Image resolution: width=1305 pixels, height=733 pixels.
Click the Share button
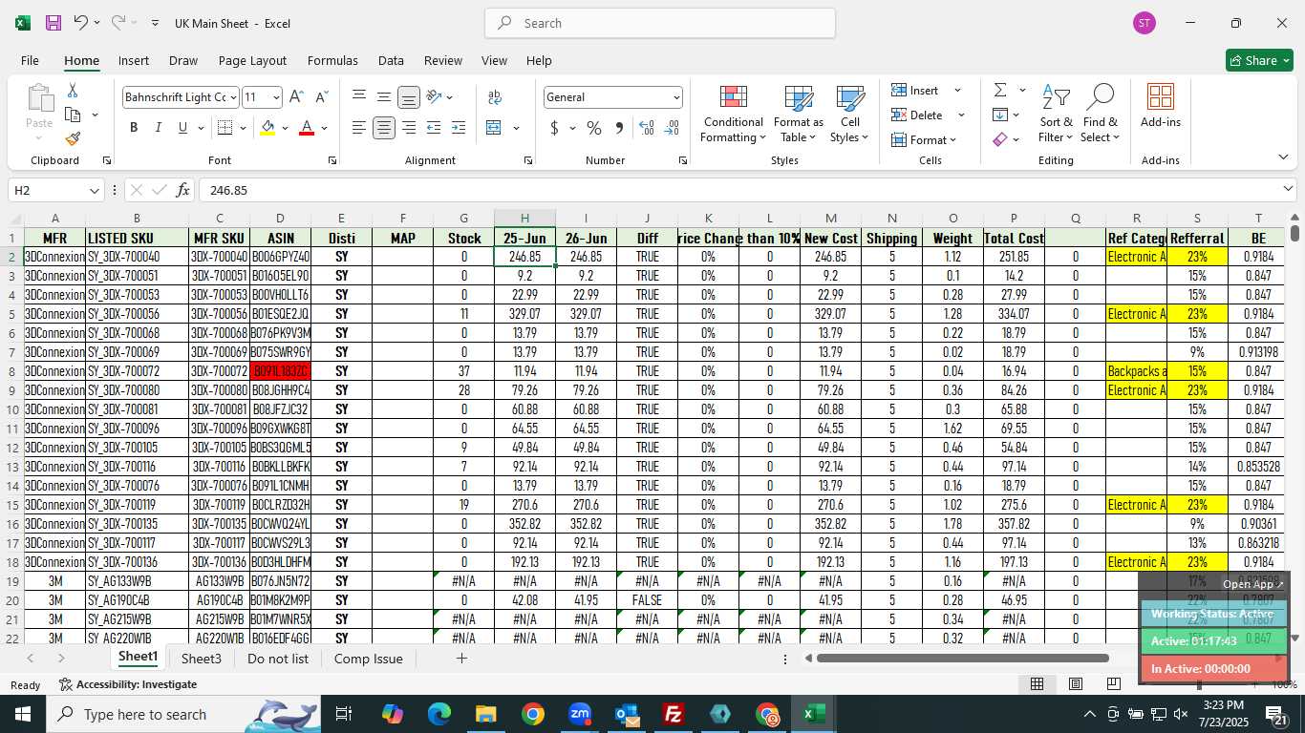tap(1259, 60)
